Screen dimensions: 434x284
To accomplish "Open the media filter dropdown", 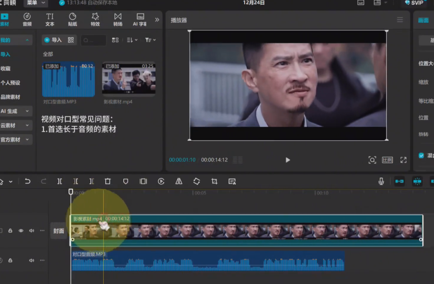I will [x=150, y=40].
